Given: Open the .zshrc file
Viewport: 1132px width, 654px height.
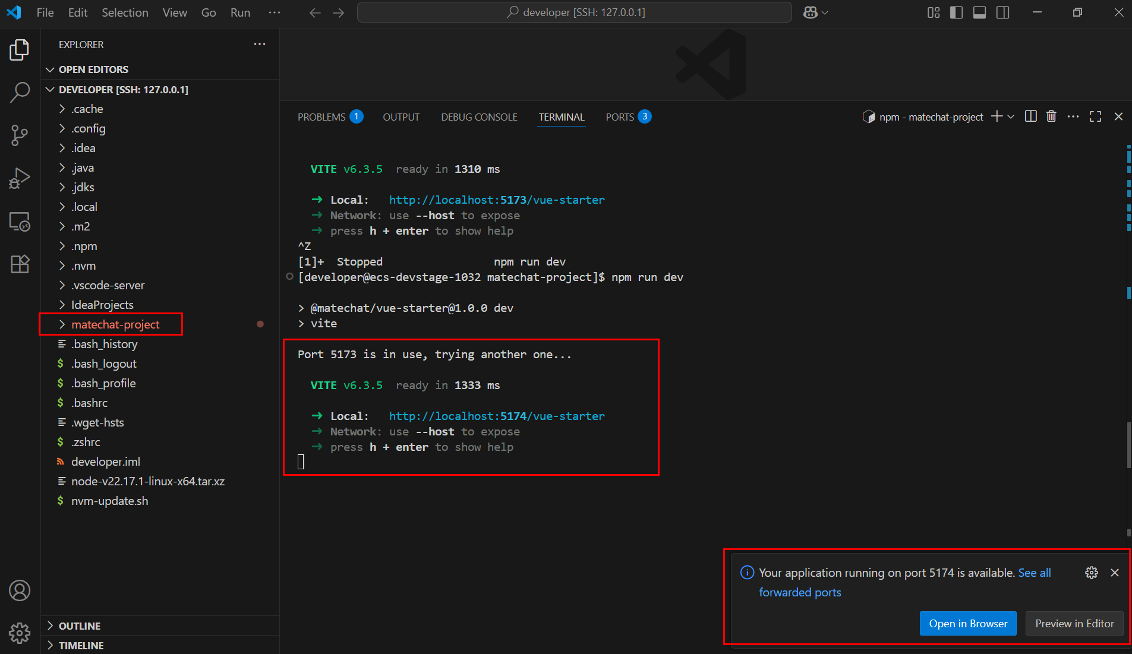Looking at the screenshot, I should tap(160, 442).
